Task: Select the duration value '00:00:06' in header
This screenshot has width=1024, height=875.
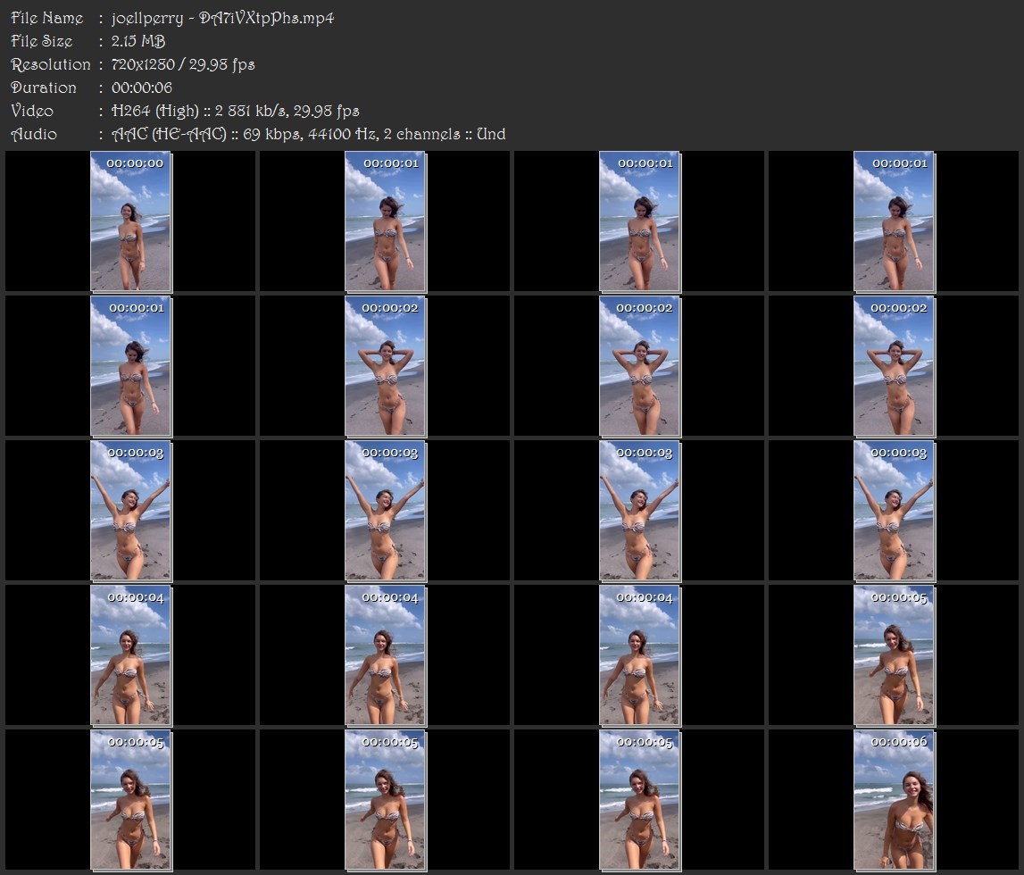Action: pos(142,87)
